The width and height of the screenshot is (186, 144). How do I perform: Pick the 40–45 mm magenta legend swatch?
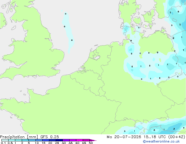80,140
